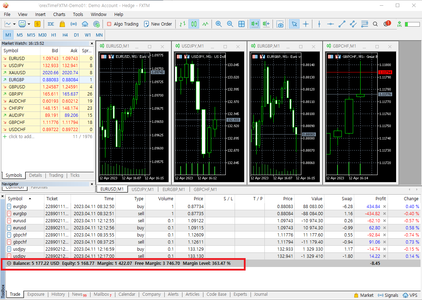Click the Signals broadcast toolbar icon

pyautogui.click(x=73, y=24)
